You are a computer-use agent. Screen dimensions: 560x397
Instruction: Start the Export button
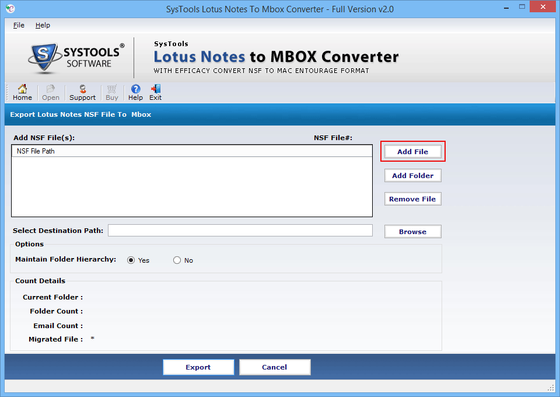tap(198, 367)
